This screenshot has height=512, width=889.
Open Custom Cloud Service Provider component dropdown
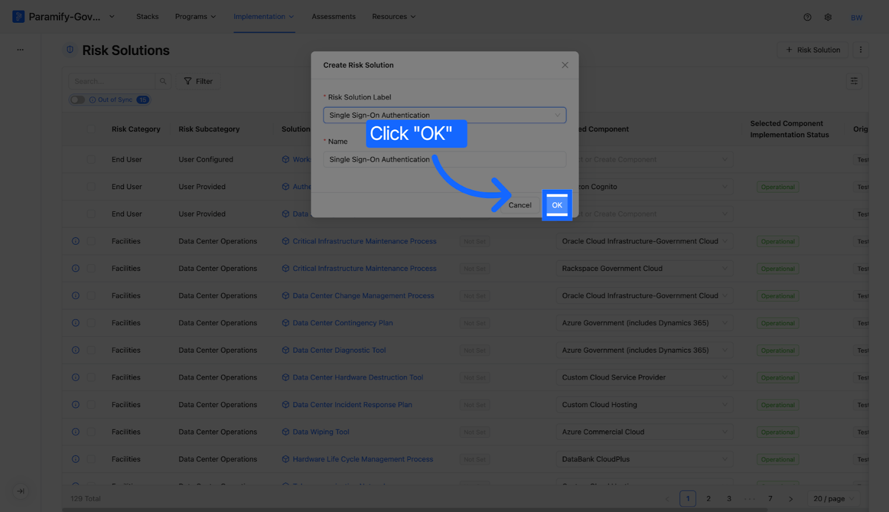coord(645,377)
